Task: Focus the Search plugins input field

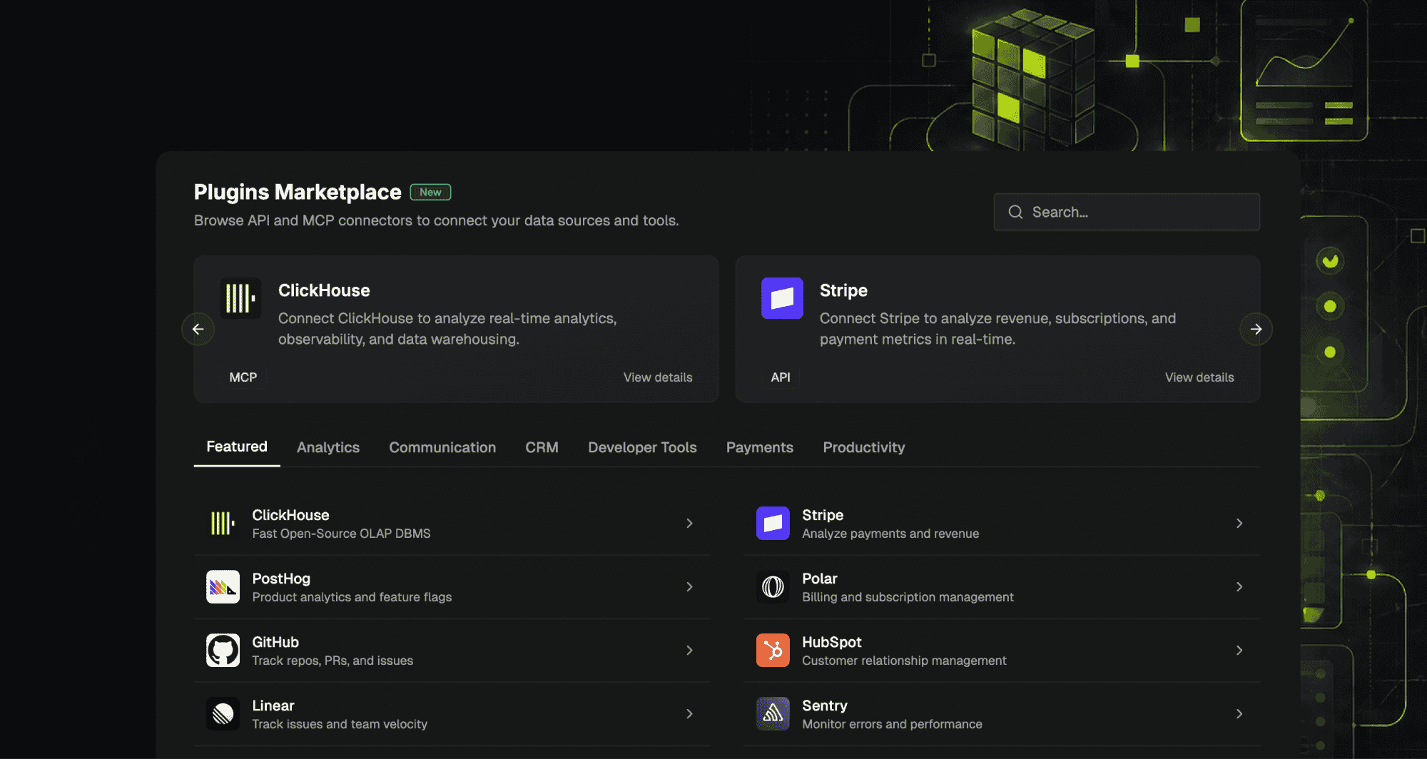Action: (x=1127, y=212)
